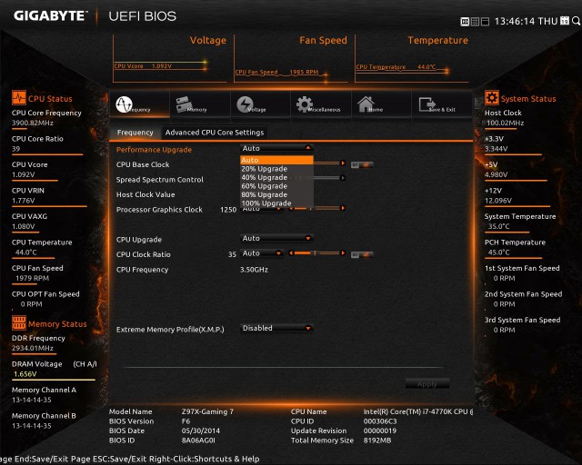The image size is (582, 465).
Task: Open the Miscellaneous main tab
Action: coord(321,104)
